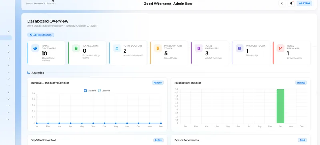Click the Total Branches red branch icon
This screenshot has width=320, height=145.
point(280,48)
